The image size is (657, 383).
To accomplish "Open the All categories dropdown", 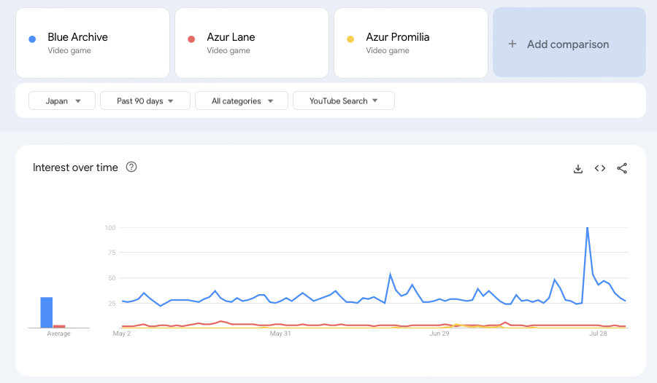I will [x=242, y=100].
